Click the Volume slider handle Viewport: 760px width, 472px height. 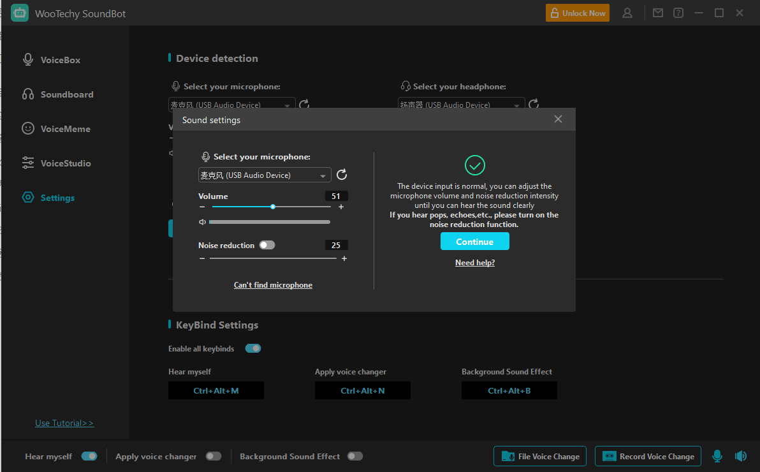pyautogui.click(x=273, y=207)
